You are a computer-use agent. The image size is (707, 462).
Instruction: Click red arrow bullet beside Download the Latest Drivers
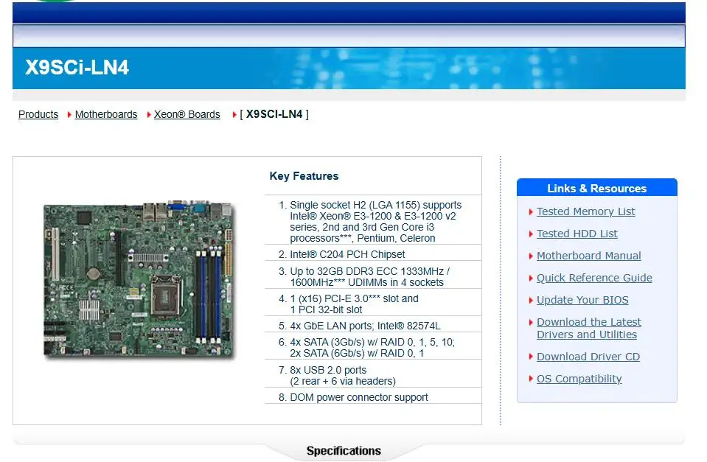pyautogui.click(x=531, y=322)
